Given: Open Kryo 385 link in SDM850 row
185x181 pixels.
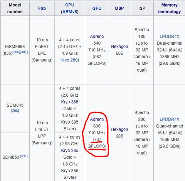Looking at the screenshot, I should pyautogui.click(x=70, y=151).
